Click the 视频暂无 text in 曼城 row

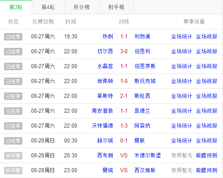pos(182,170)
